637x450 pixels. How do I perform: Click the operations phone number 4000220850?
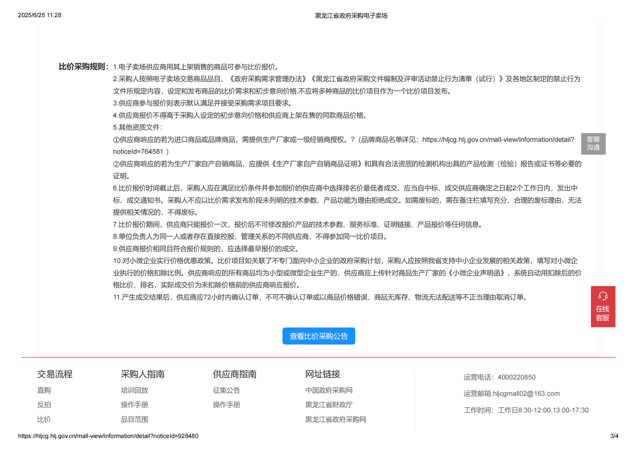[x=516, y=377]
